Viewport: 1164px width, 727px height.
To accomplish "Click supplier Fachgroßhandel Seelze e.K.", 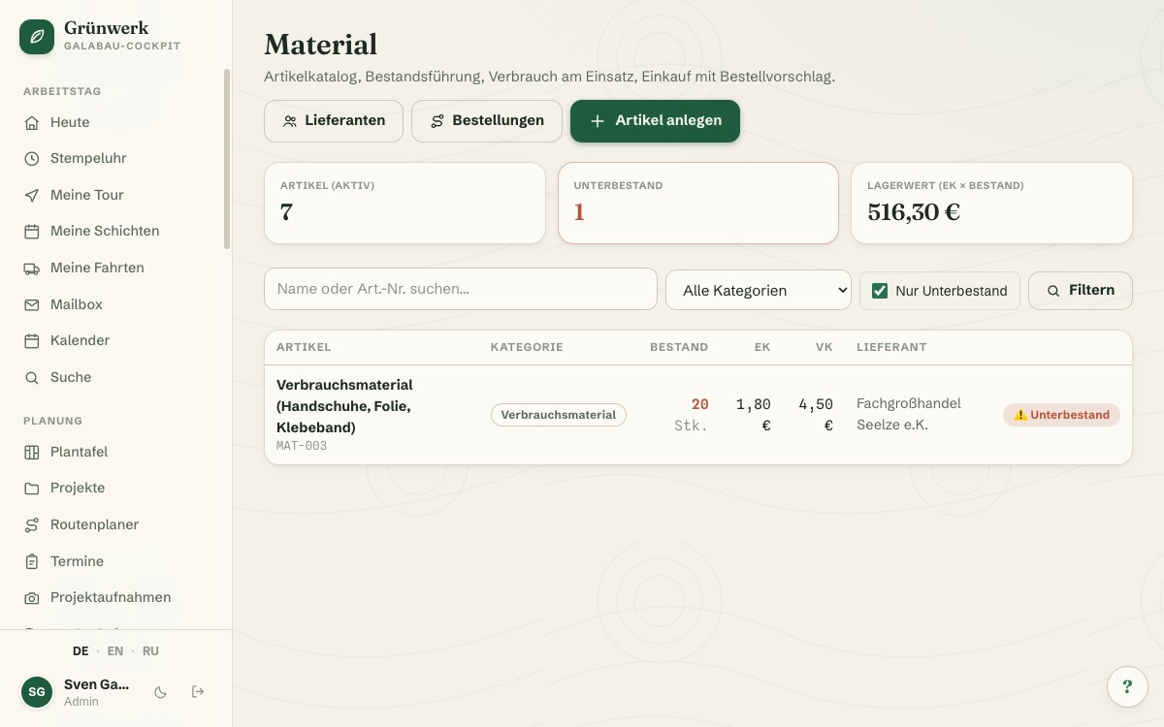I will (x=909, y=414).
